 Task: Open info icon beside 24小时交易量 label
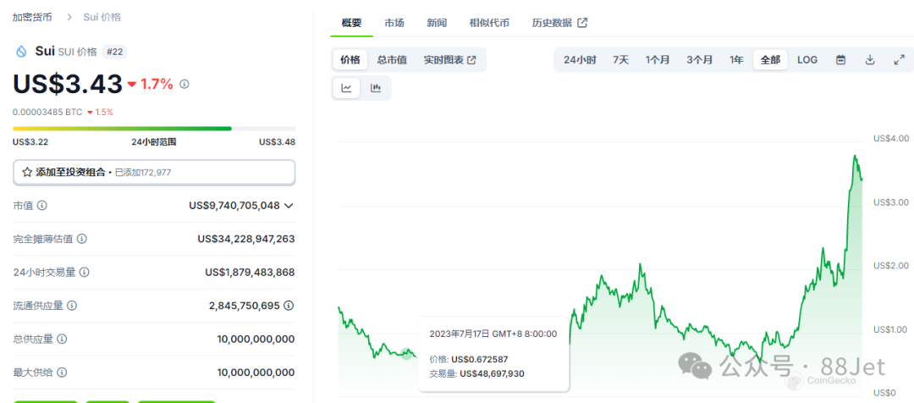pos(85,273)
